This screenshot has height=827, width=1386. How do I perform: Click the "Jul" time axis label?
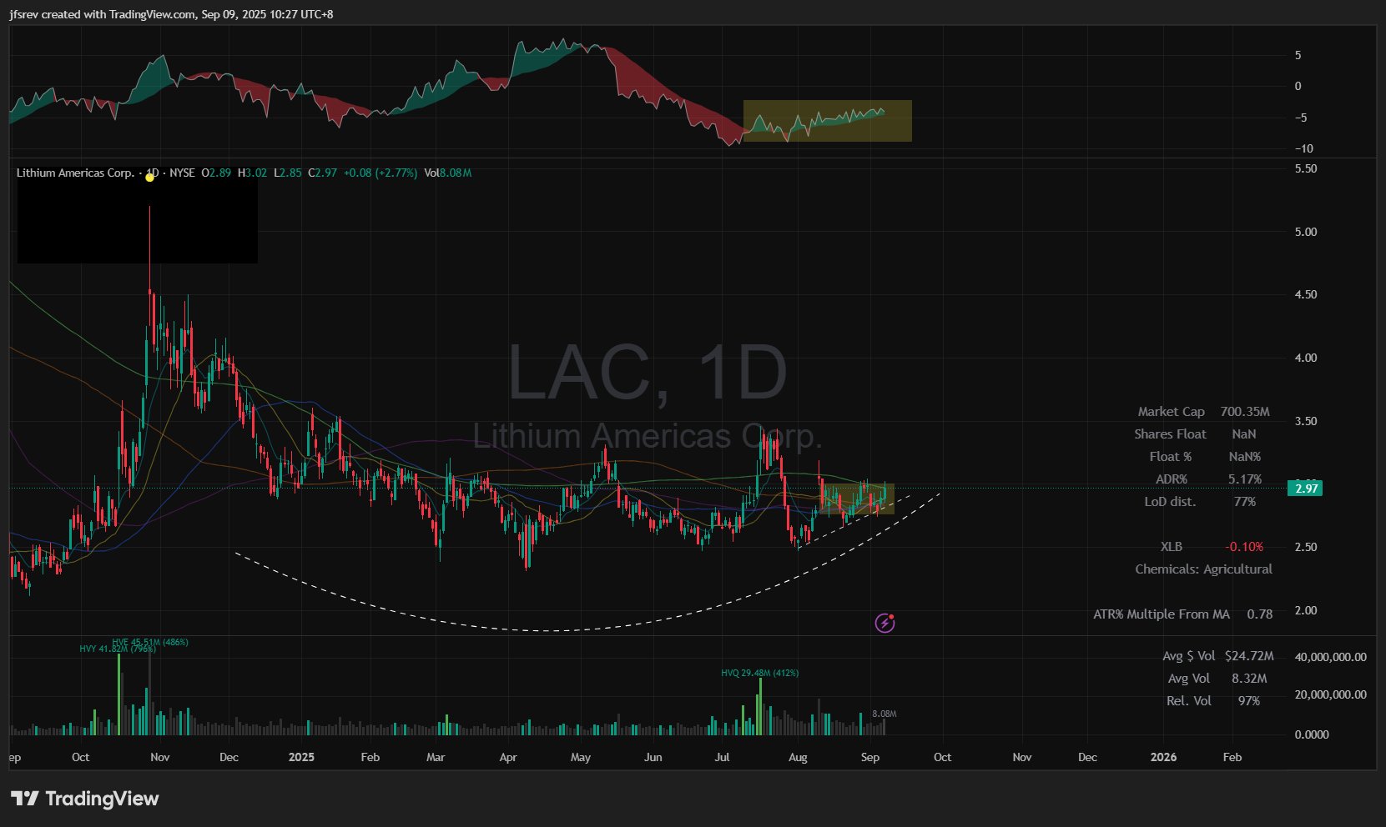[x=722, y=757]
